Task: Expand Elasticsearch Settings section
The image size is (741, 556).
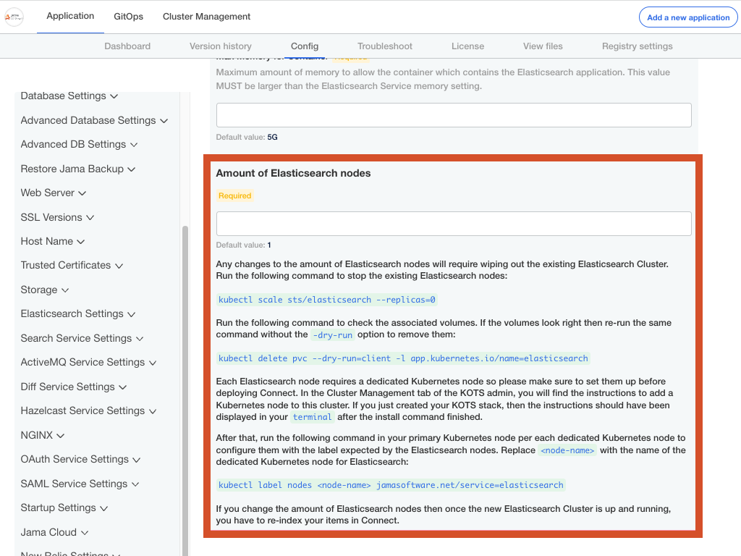Action: coord(78,314)
